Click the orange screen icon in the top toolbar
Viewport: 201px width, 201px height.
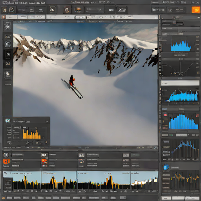78,9
